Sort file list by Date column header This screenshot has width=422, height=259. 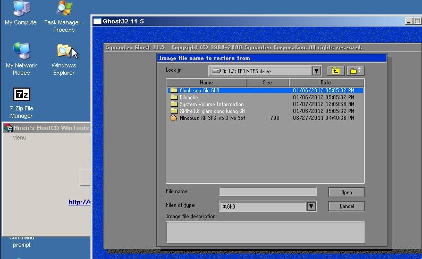pos(326,82)
